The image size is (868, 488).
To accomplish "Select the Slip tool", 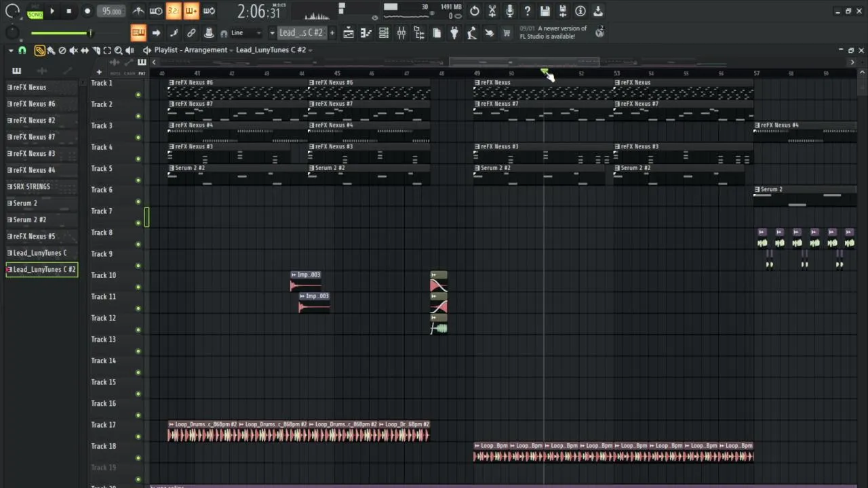I will pos(85,50).
